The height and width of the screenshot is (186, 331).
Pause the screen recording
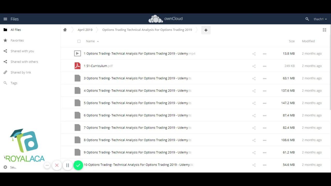click(x=67, y=165)
